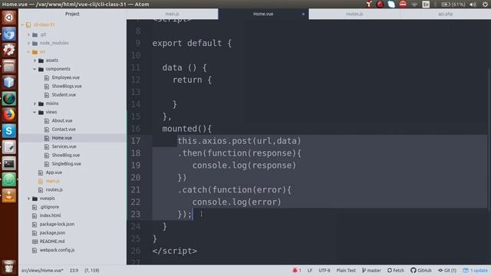The image size is (491, 276).
Task: Open webpack.config.js in the tree
Action: click(57, 250)
